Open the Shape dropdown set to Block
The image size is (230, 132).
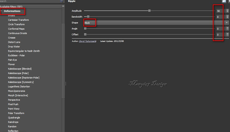(153, 23)
